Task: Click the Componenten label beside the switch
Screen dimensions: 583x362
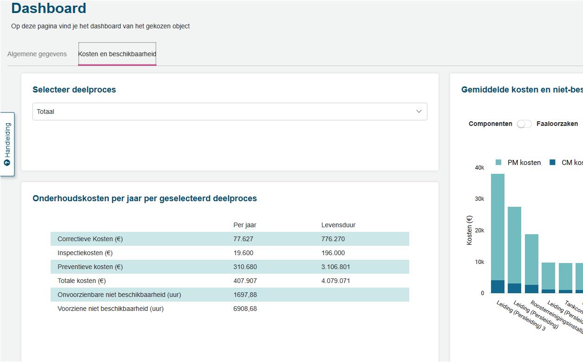Action: coord(490,124)
